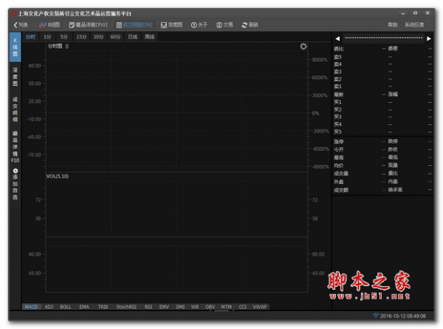Go back to the 列表 list view
This screenshot has height=329, width=443.
pos(21,25)
